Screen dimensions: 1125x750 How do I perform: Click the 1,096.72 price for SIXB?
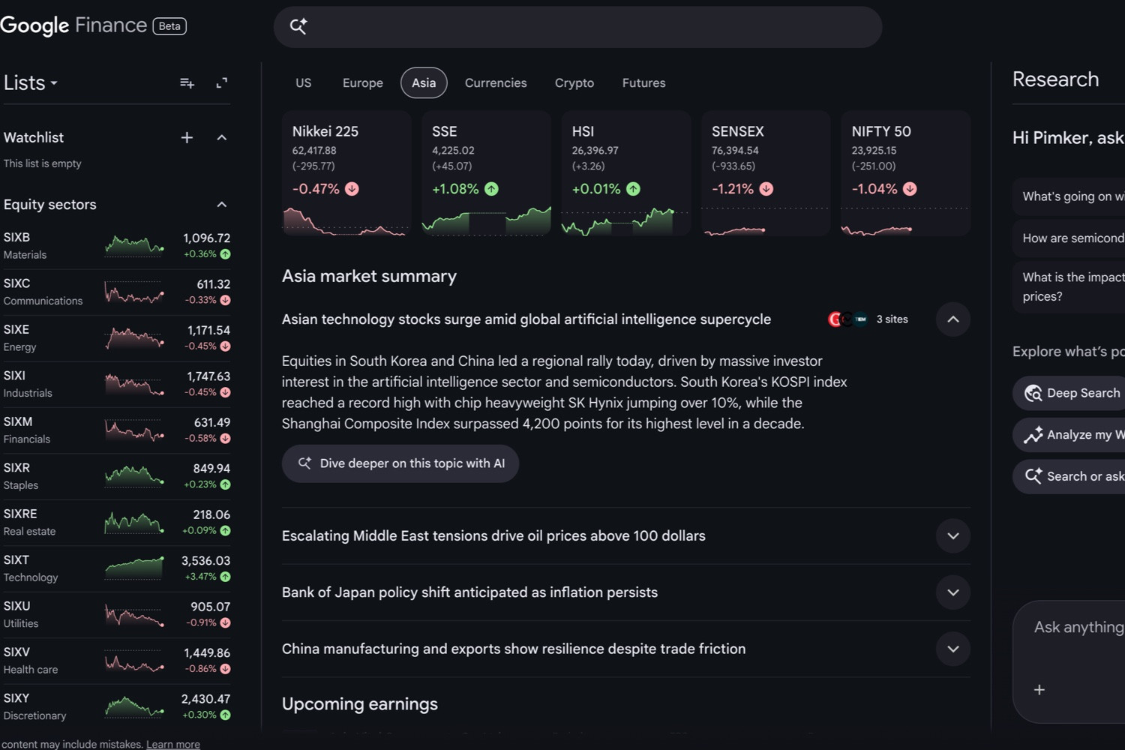pos(206,238)
